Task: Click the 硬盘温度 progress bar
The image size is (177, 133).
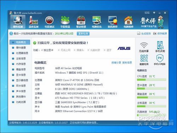Action: point(152,98)
